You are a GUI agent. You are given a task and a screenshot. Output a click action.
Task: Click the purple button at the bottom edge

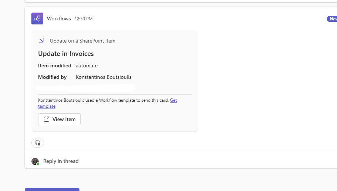(x=52, y=190)
